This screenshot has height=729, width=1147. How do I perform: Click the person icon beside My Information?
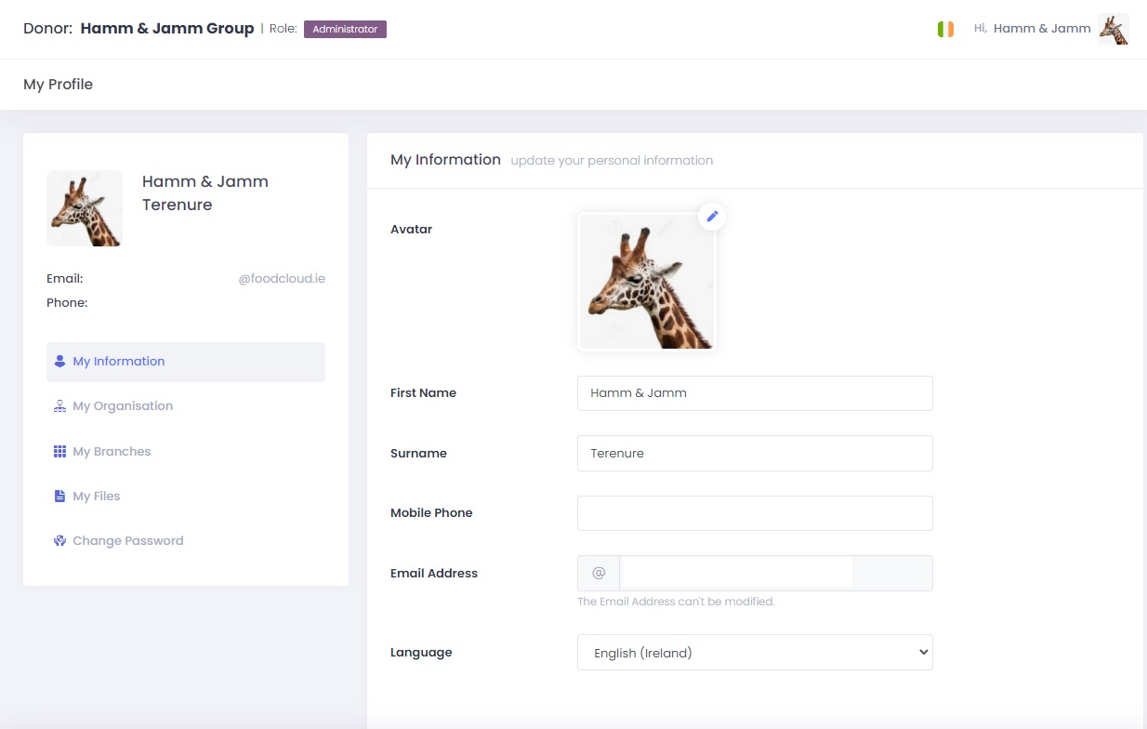(59, 362)
